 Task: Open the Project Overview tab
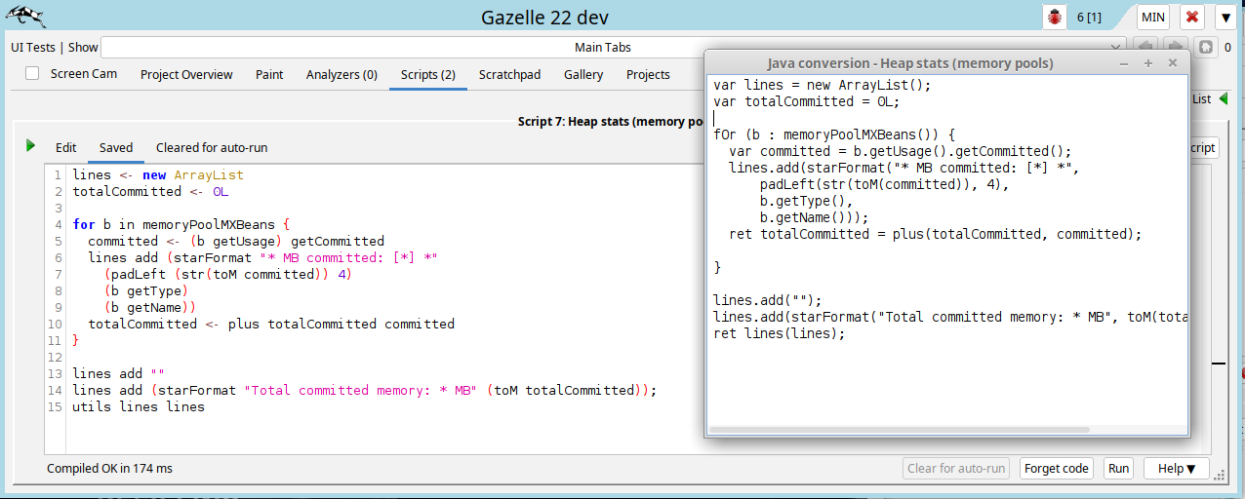186,74
